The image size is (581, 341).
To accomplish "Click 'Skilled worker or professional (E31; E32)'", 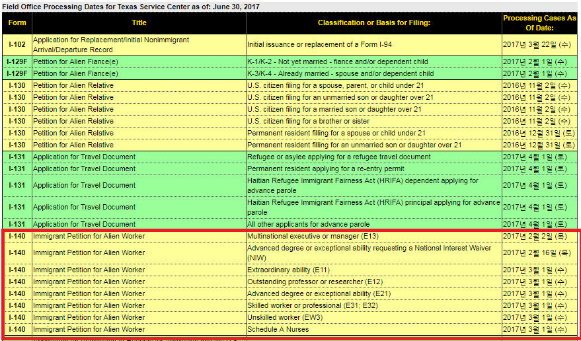I will (x=313, y=305).
